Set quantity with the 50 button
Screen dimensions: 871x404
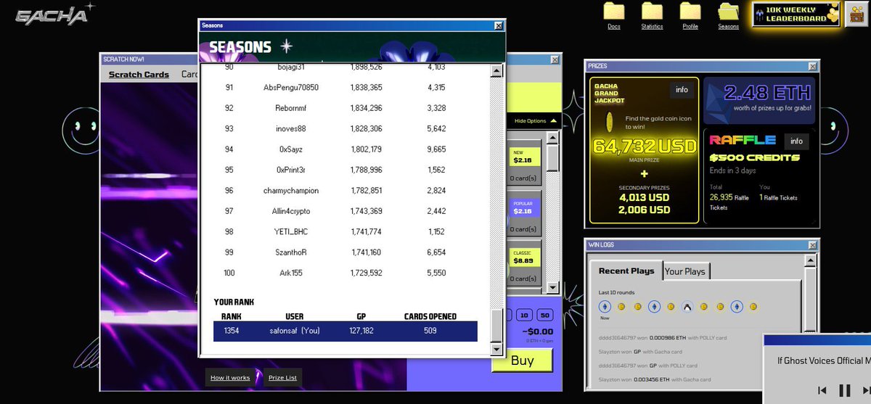pos(544,315)
